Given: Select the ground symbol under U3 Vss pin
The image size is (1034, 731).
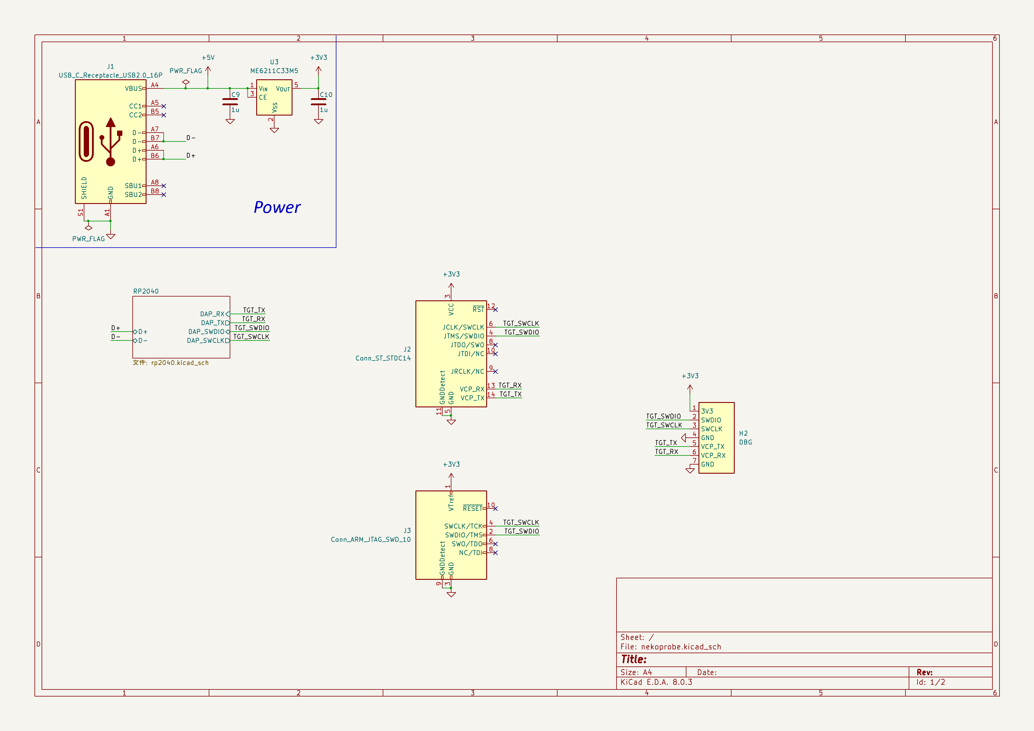Looking at the screenshot, I should coord(274,130).
